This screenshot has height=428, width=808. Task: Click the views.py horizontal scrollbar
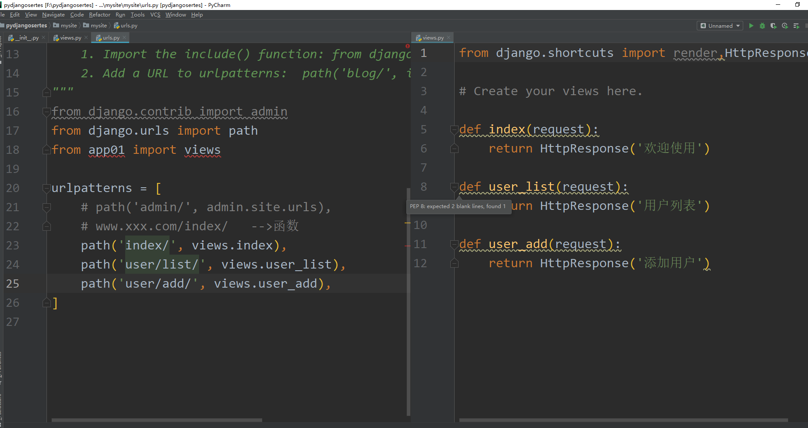click(x=623, y=420)
